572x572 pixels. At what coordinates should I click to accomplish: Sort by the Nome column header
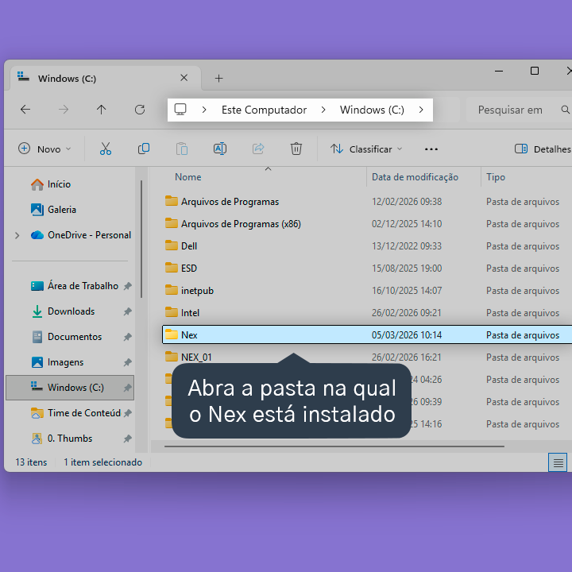(x=187, y=177)
